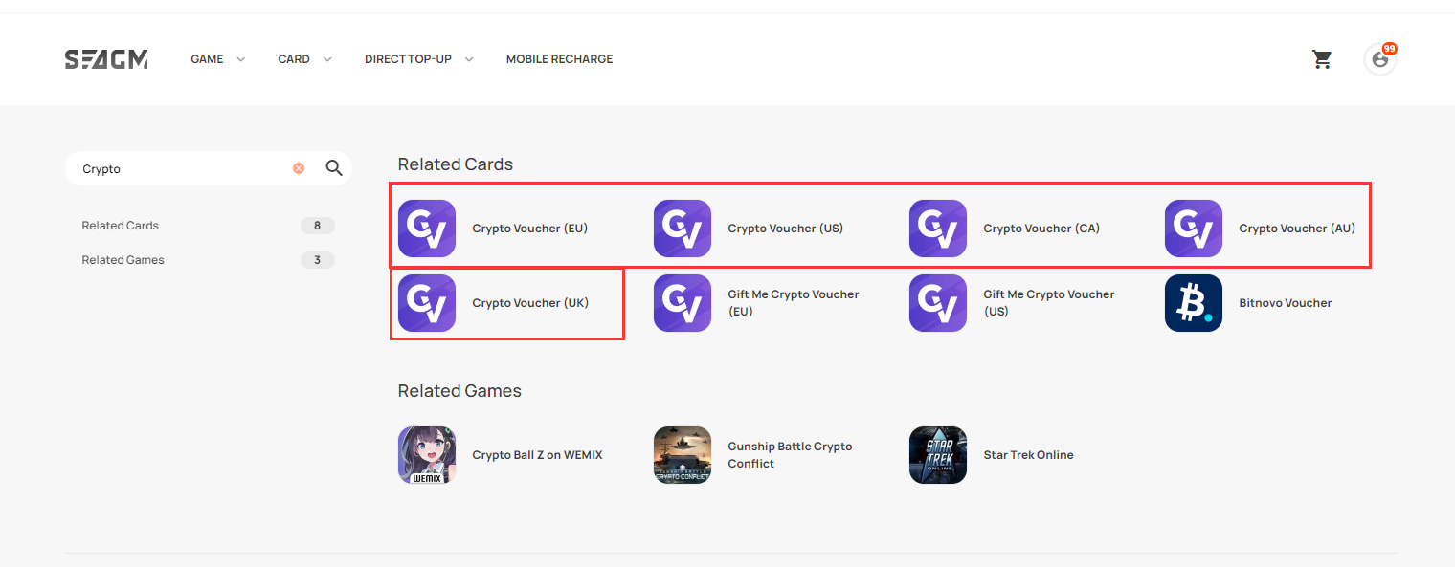Click the Related Games count badge 3
The height and width of the screenshot is (567, 1455).
[318, 260]
